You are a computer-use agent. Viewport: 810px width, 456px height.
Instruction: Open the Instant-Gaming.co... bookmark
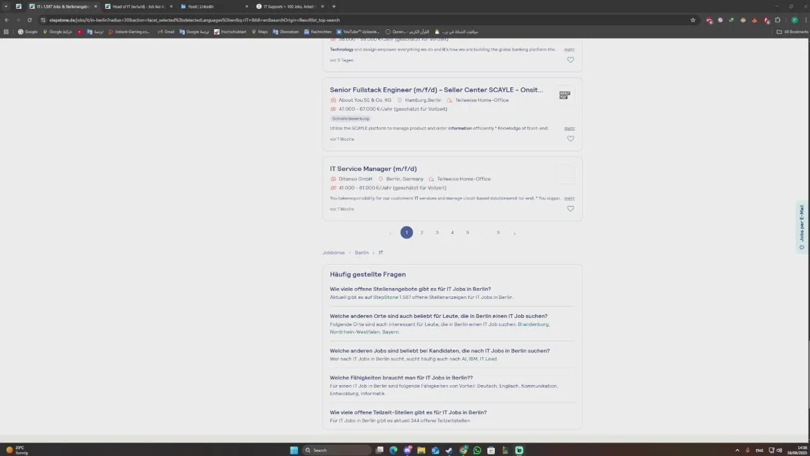pos(129,32)
